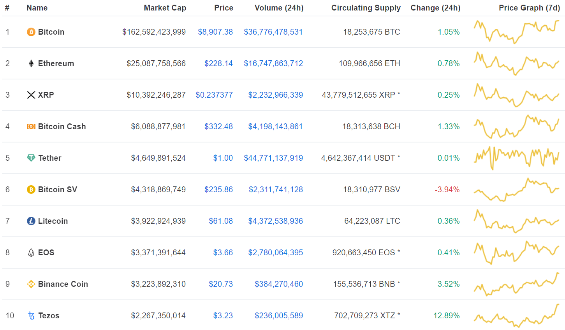Click circulating supply 18,253,675 BTC
The width and height of the screenshot is (565, 330).
(x=371, y=32)
